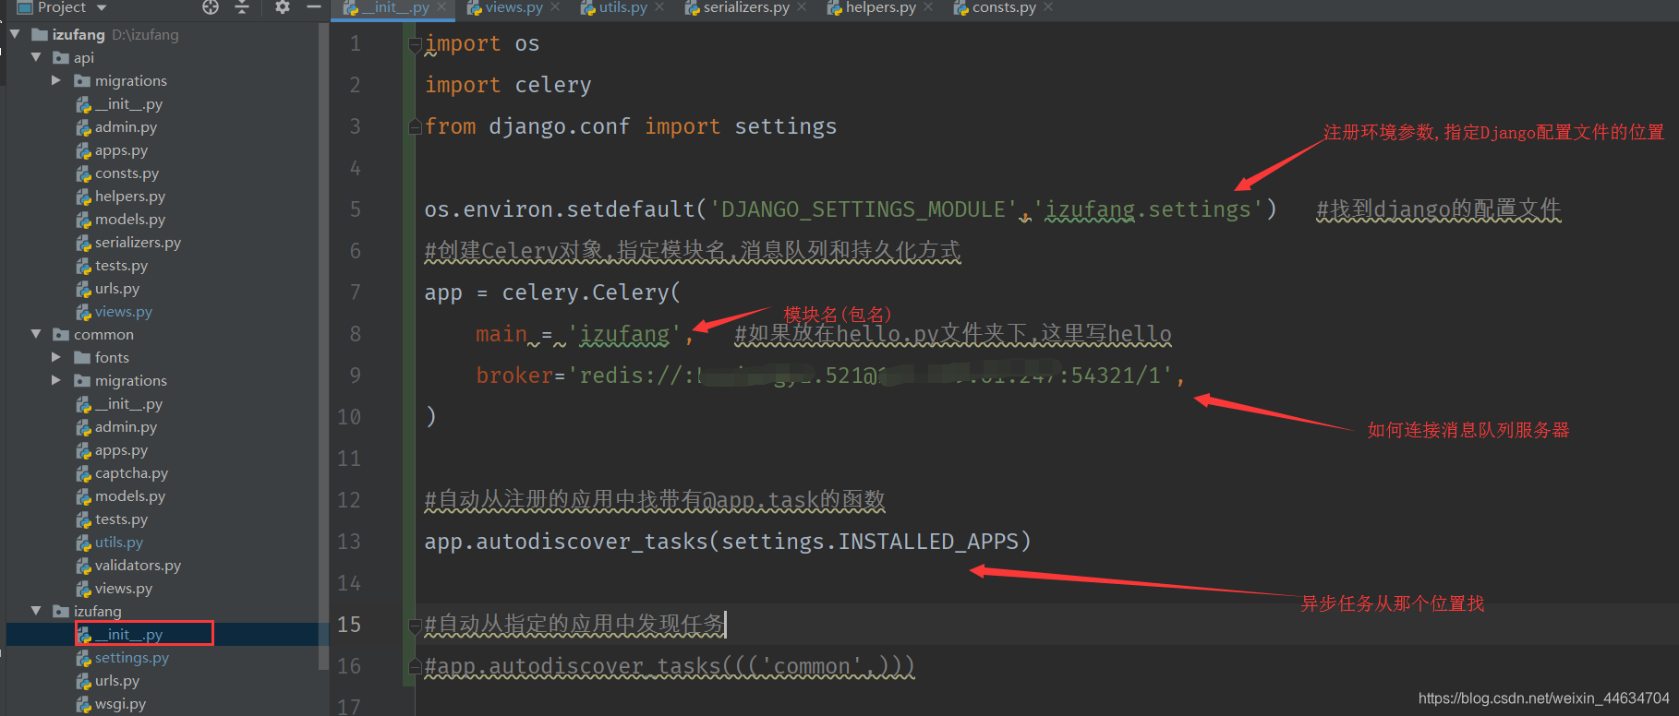The image size is (1679, 716).
Task: Select models.py in the api folder
Action: [x=130, y=219]
